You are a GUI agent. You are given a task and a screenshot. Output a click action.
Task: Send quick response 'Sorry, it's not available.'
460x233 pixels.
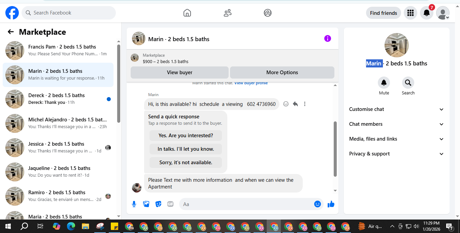186,163
